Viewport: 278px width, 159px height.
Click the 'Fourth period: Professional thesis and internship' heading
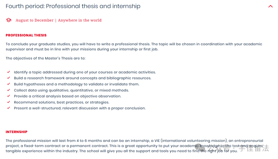point(73,6)
